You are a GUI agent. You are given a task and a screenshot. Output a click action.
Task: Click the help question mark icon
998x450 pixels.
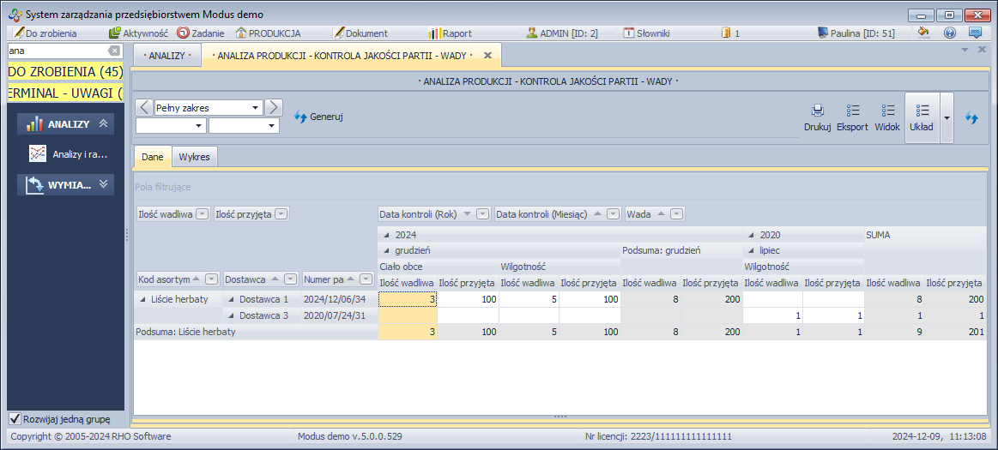[950, 33]
